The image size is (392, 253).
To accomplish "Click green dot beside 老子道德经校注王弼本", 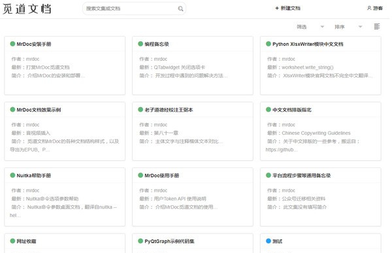I will pyautogui.click(x=140, y=110).
